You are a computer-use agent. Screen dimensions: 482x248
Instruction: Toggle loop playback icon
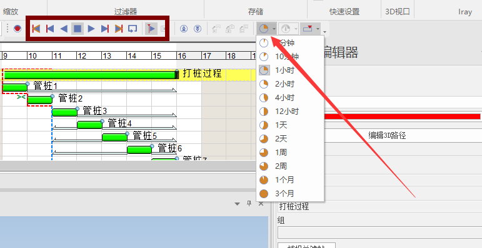[132, 29]
